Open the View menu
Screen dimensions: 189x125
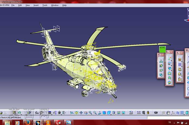pyautogui.click(x=28, y=5)
